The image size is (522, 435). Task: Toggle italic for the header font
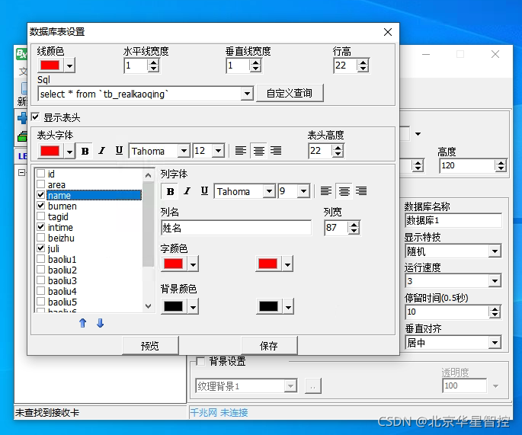click(x=102, y=151)
